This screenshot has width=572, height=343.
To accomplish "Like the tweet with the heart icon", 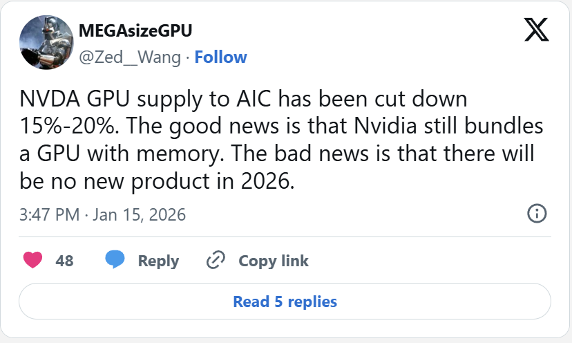I will coord(32,261).
